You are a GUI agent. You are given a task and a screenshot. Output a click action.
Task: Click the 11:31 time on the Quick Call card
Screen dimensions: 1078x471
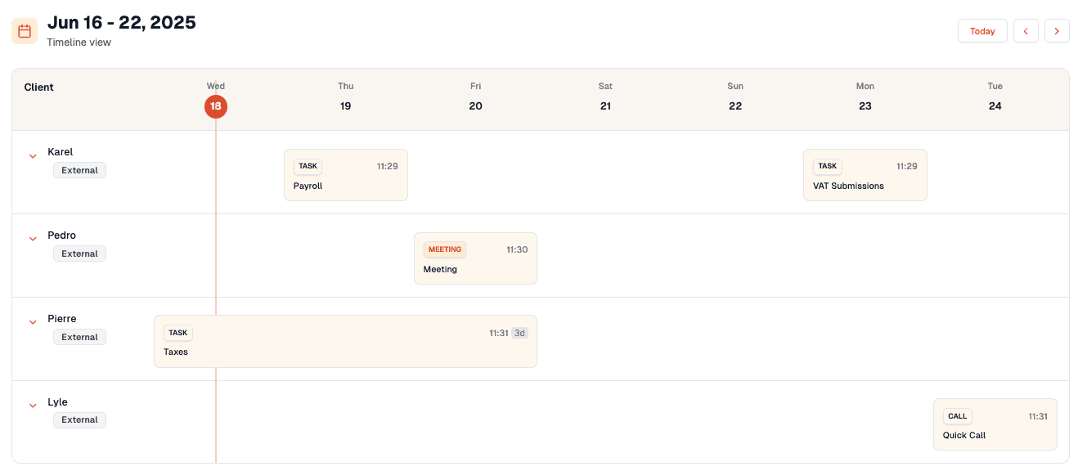1038,416
